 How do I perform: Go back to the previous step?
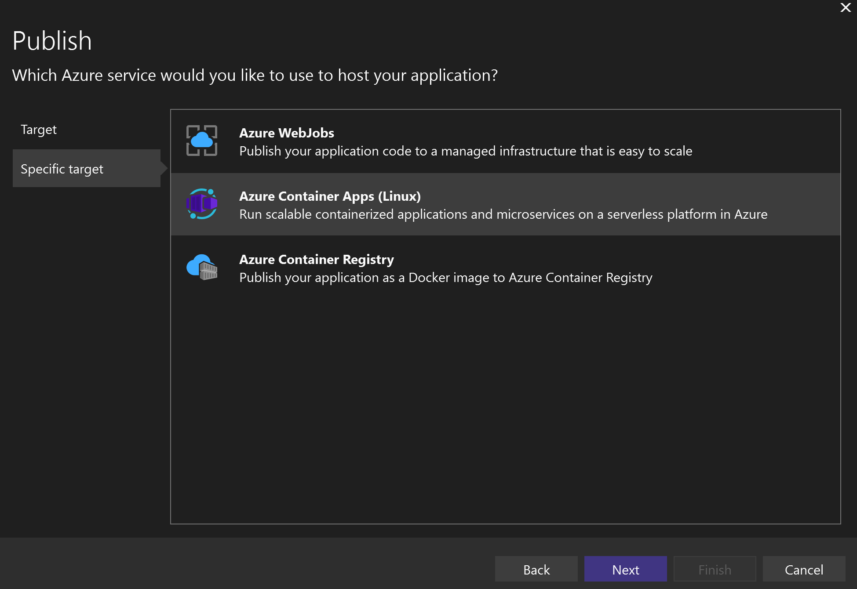536,569
